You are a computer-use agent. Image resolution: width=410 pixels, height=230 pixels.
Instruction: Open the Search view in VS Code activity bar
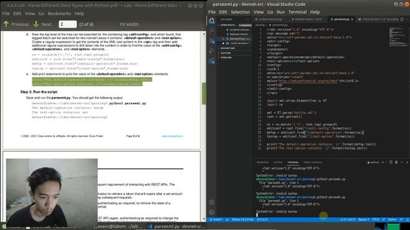211,30
